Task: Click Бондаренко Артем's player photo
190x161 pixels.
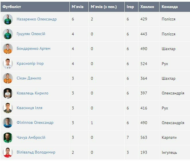Action: coord(8,49)
